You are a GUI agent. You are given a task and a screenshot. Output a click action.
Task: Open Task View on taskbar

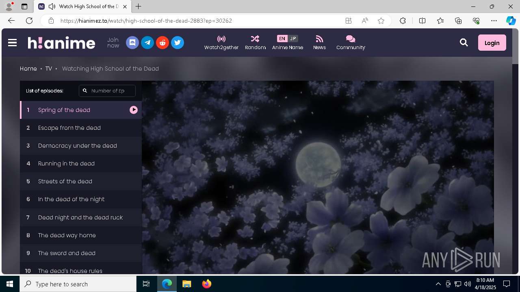[x=146, y=284]
